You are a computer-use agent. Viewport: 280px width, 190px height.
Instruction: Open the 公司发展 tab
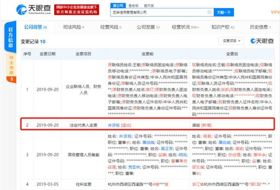148,27
